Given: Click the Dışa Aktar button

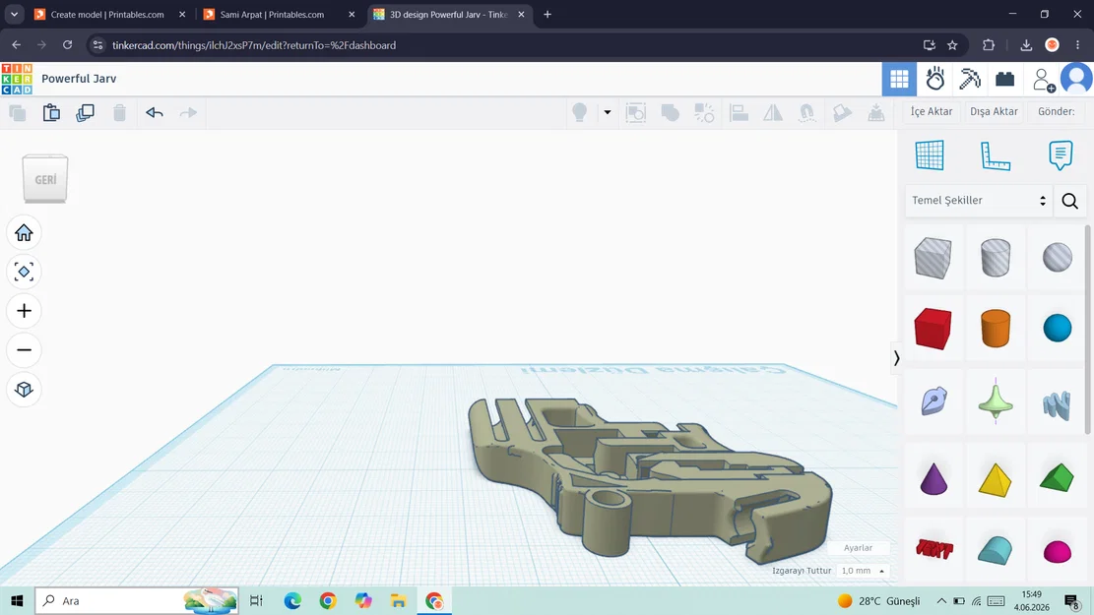Looking at the screenshot, I should [994, 111].
